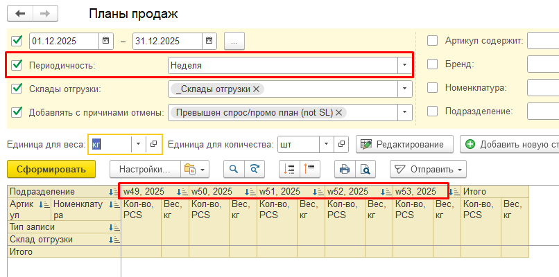Viewport: 559px width, 277px height.
Task: Open calendar for start date 01.12.2025
Action: [106, 41]
